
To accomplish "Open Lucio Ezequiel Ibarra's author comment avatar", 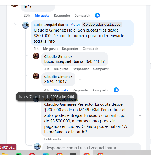I will click(x=26, y=25).
